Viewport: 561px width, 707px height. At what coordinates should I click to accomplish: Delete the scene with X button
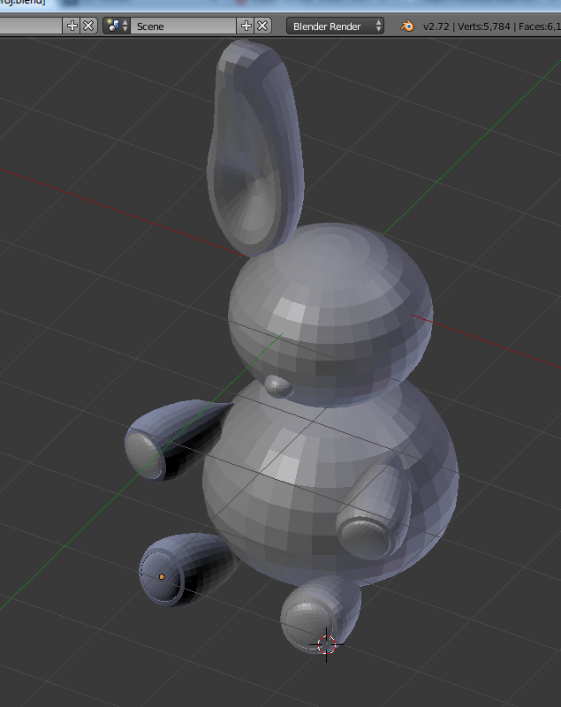click(262, 27)
